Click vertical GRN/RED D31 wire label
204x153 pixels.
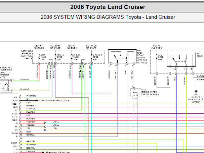coord(38,72)
